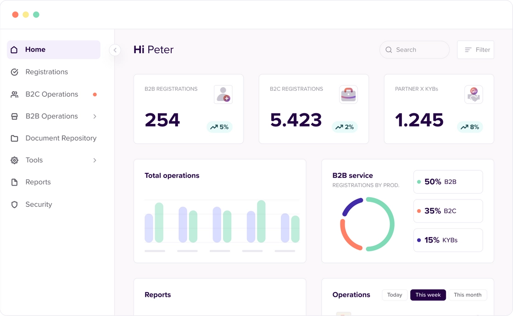
Task: Click the B2C Operations people icon
Action: coord(14,94)
